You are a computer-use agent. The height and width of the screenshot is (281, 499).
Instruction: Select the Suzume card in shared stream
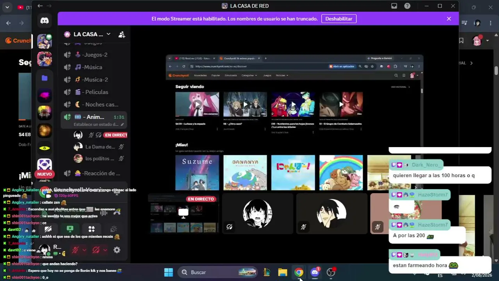(x=197, y=173)
